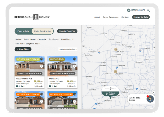Switch to Plans to Build toggle
The height and width of the screenshot is (117, 164).
[x=23, y=31]
